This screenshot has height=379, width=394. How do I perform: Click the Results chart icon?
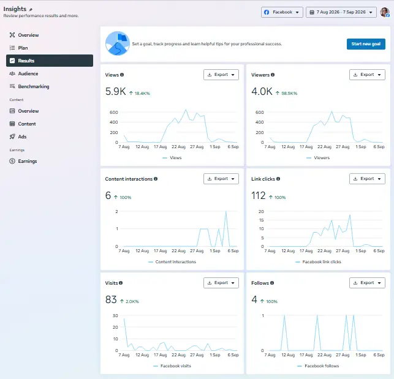[12, 61]
